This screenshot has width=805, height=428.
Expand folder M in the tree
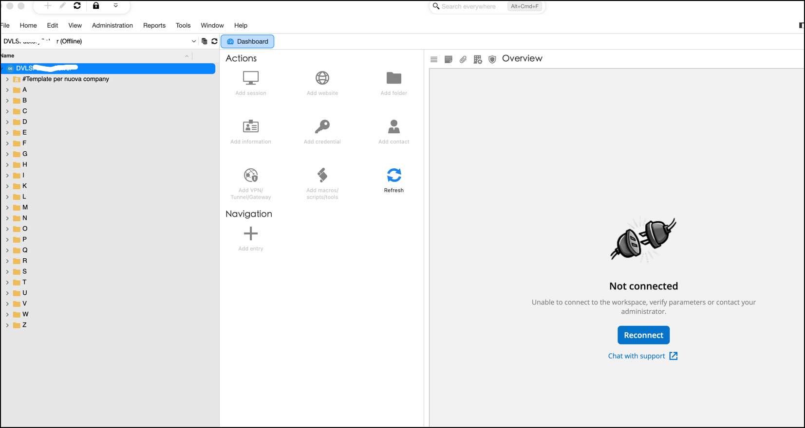[7, 208]
